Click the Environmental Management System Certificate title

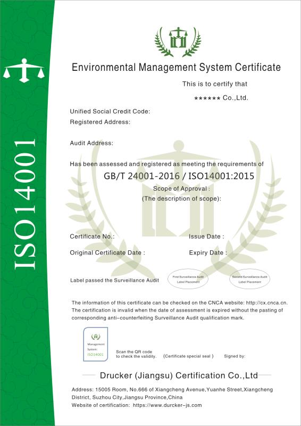(176, 67)
